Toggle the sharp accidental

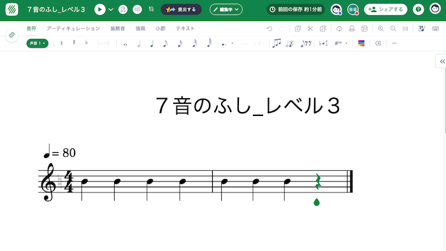(74, 43)
